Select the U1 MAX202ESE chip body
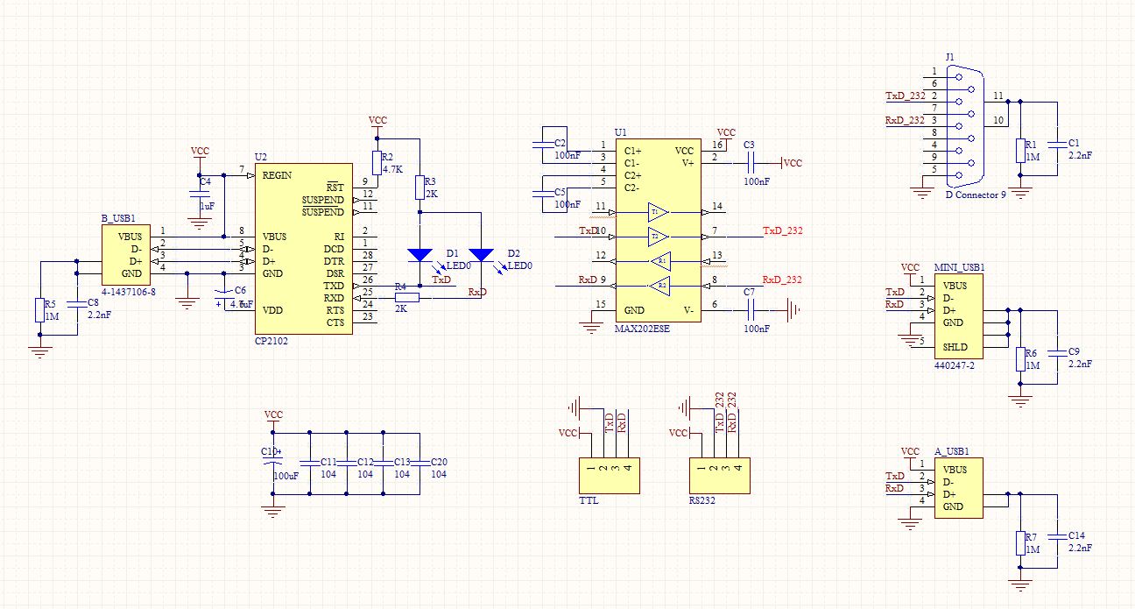 click(x=659, y=230)
